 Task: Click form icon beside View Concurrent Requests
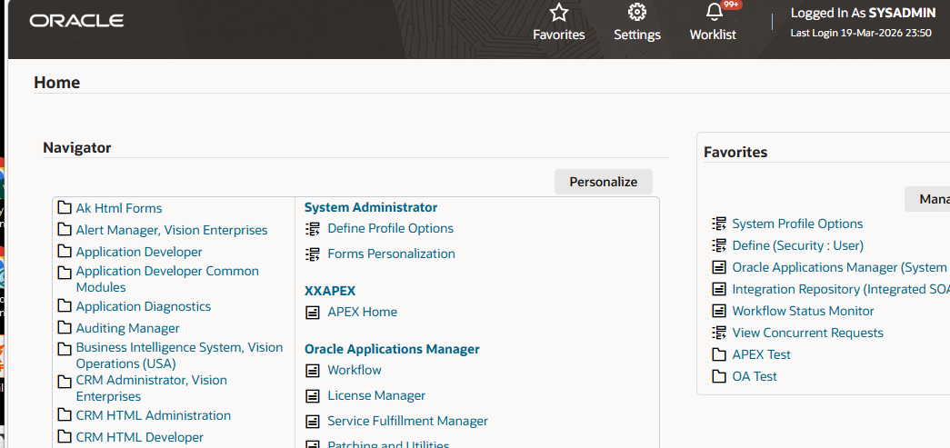tap(719, 333)
